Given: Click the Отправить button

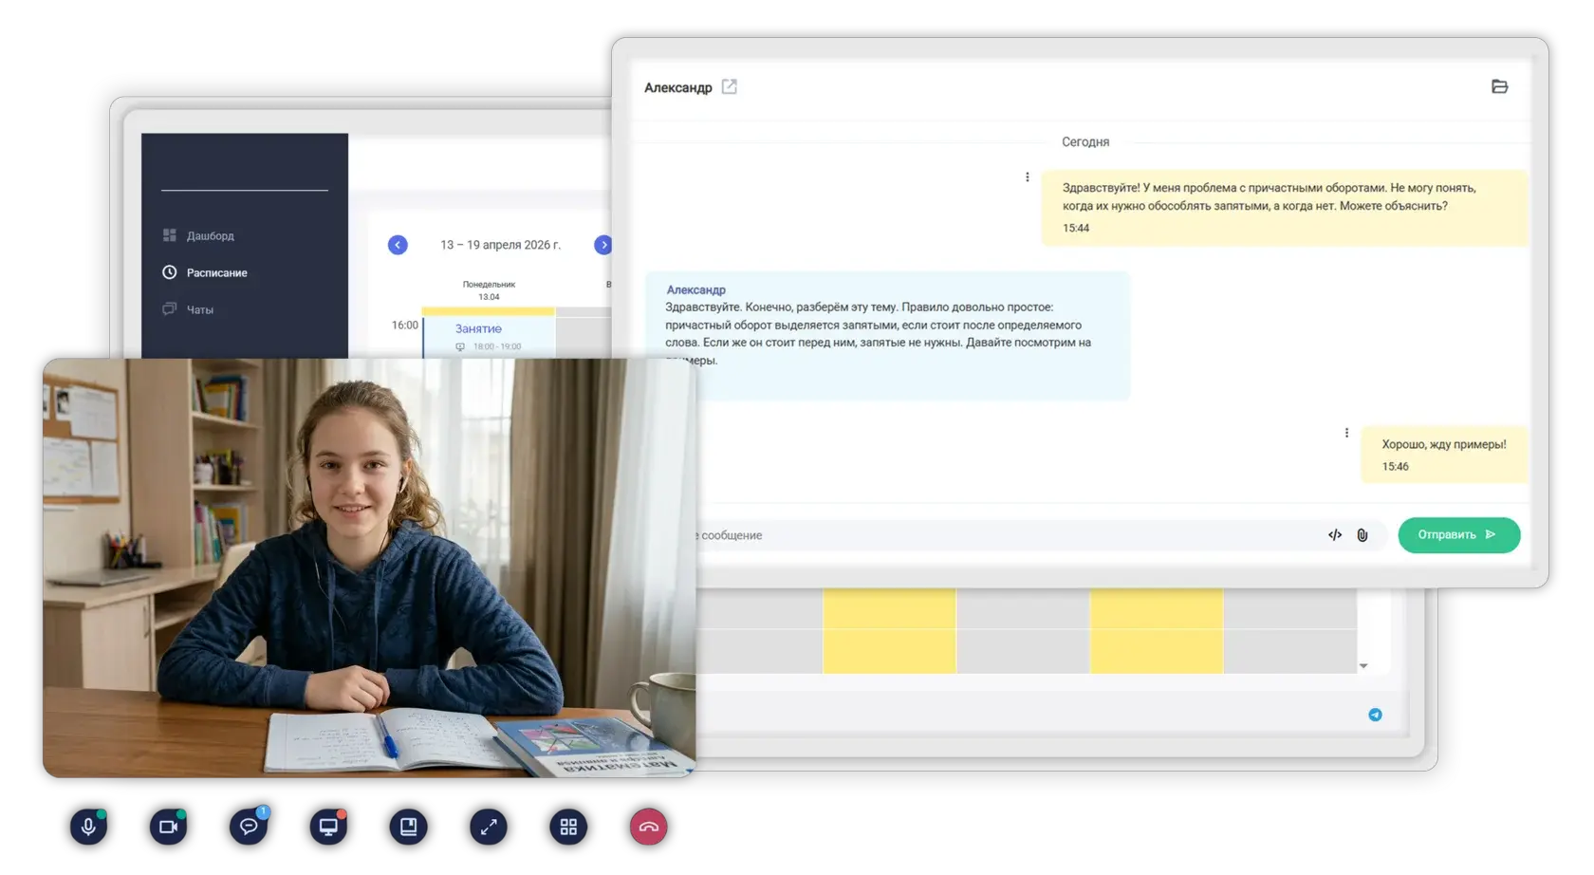Looking at the screenshot, I should tap(1459, 535).
